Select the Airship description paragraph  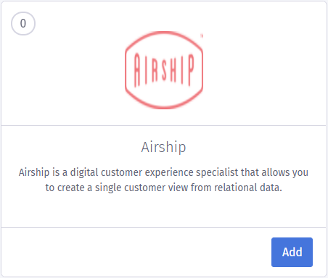164,180
